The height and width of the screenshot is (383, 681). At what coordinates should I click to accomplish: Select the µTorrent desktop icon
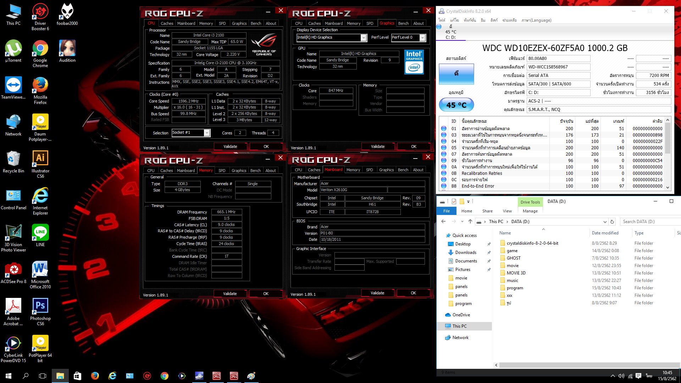13,51
